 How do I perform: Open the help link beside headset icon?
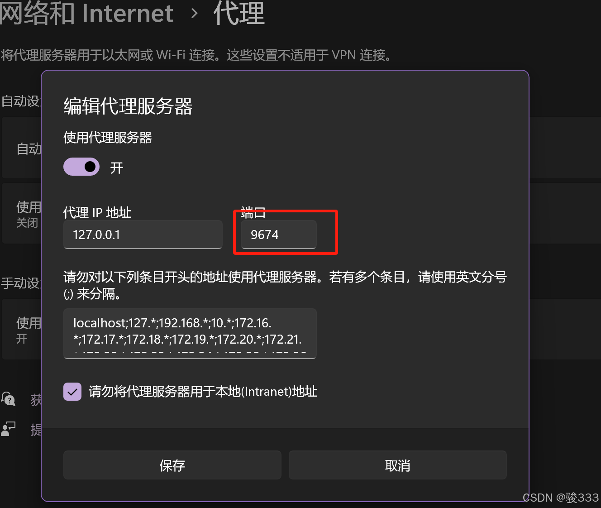point(36,399)
